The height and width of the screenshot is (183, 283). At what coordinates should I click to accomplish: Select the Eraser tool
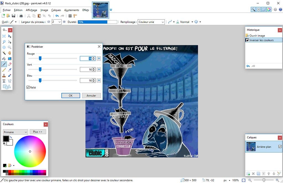(x=10, y=64)
